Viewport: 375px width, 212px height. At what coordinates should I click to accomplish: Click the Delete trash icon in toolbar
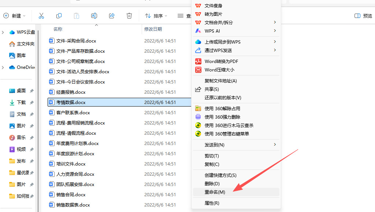coord(129,16)
